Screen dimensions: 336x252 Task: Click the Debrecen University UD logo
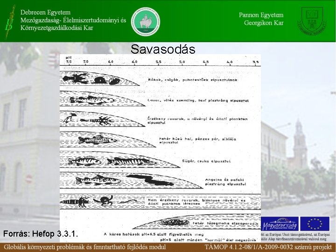(10, 22)
